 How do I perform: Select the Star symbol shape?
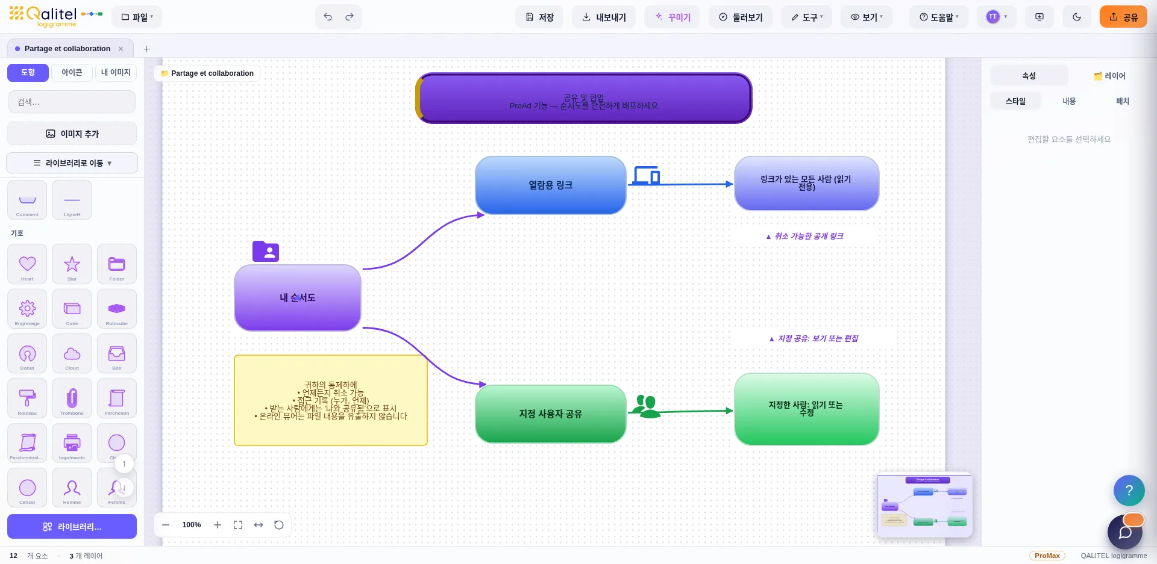tap(72, 264)
